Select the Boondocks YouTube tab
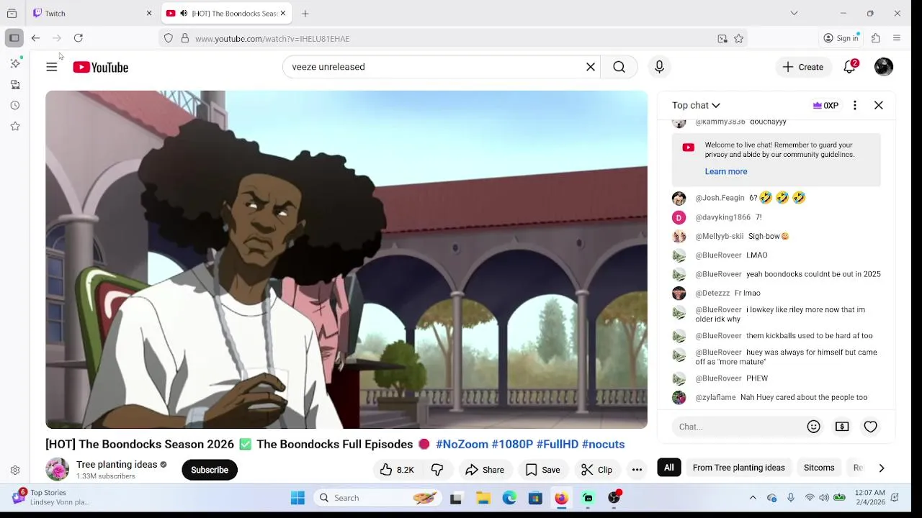This screenshot has height=518, width=922. point(225,13)
